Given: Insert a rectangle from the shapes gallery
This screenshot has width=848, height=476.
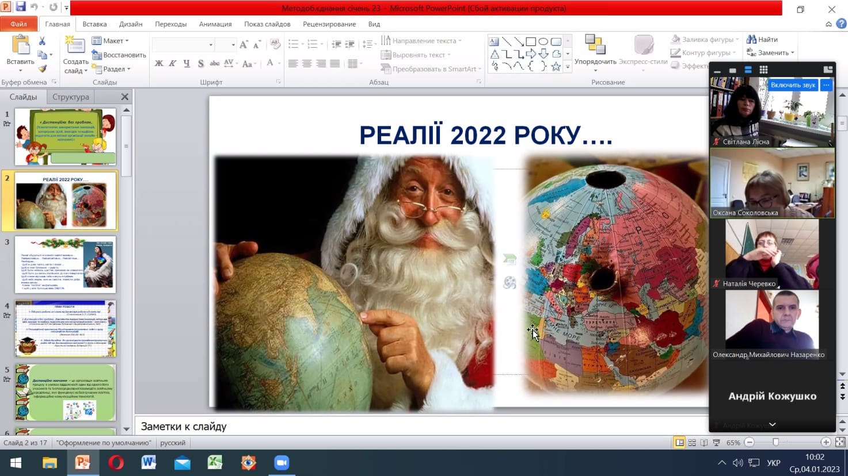Looking at the screenshot, I should (531, 41).
